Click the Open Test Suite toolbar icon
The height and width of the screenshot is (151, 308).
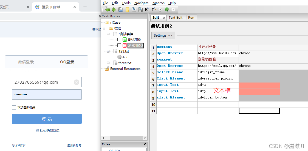121,9
